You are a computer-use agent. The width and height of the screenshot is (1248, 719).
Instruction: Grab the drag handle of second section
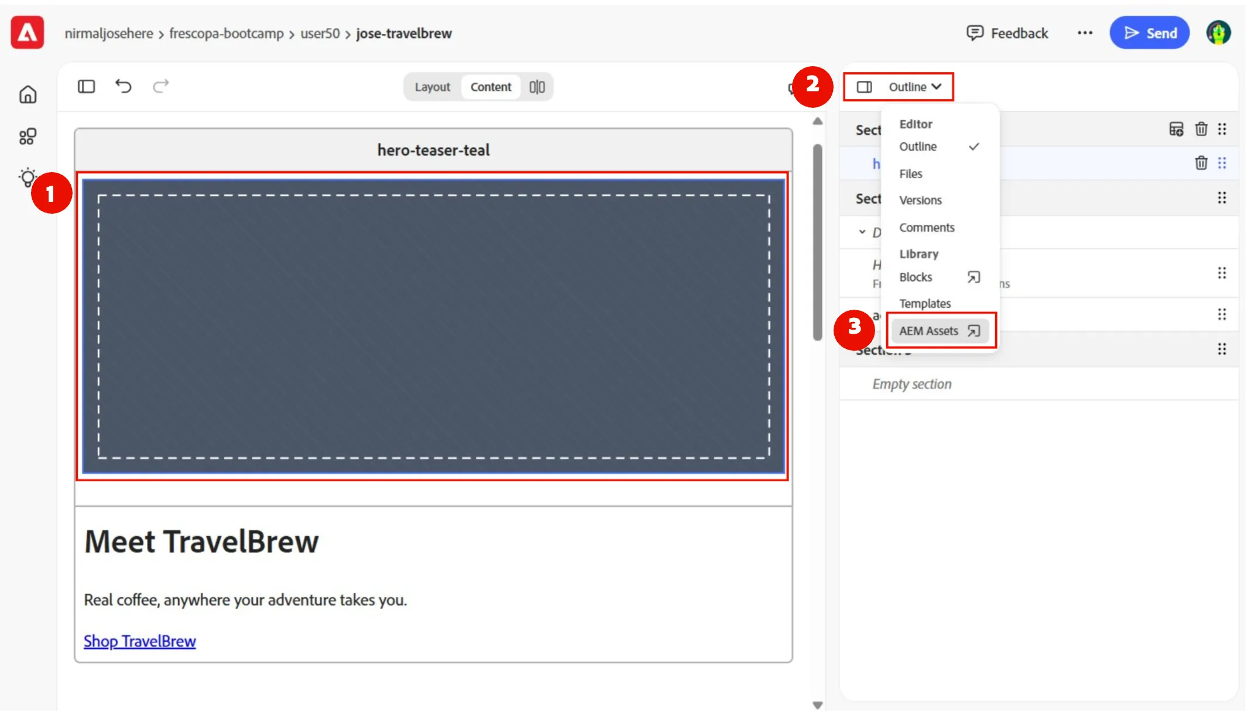click(1222, 198)
